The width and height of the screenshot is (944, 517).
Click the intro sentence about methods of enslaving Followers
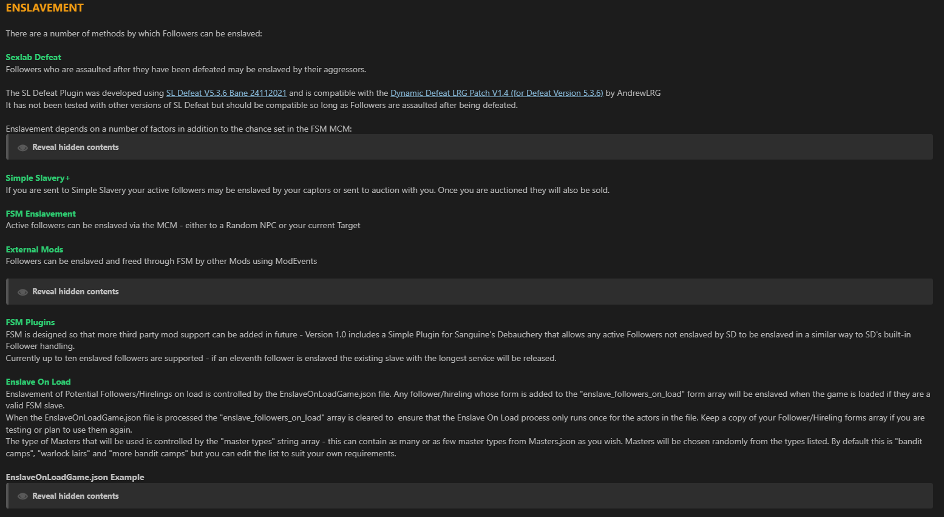[x=134, y=33]
